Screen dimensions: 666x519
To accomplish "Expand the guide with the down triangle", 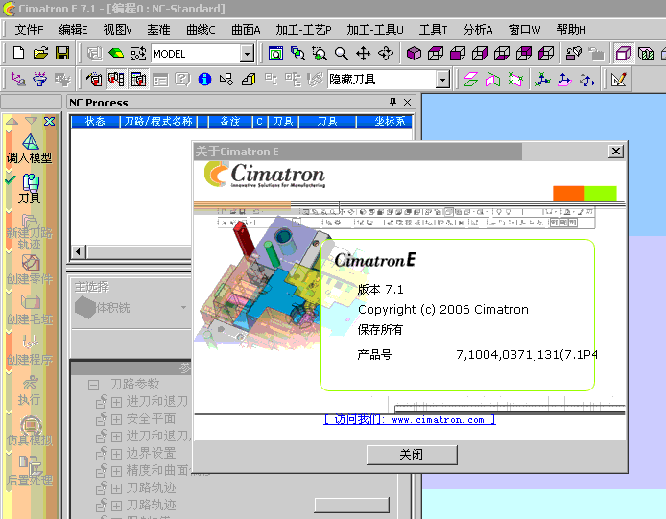I will tap(31, 121).
